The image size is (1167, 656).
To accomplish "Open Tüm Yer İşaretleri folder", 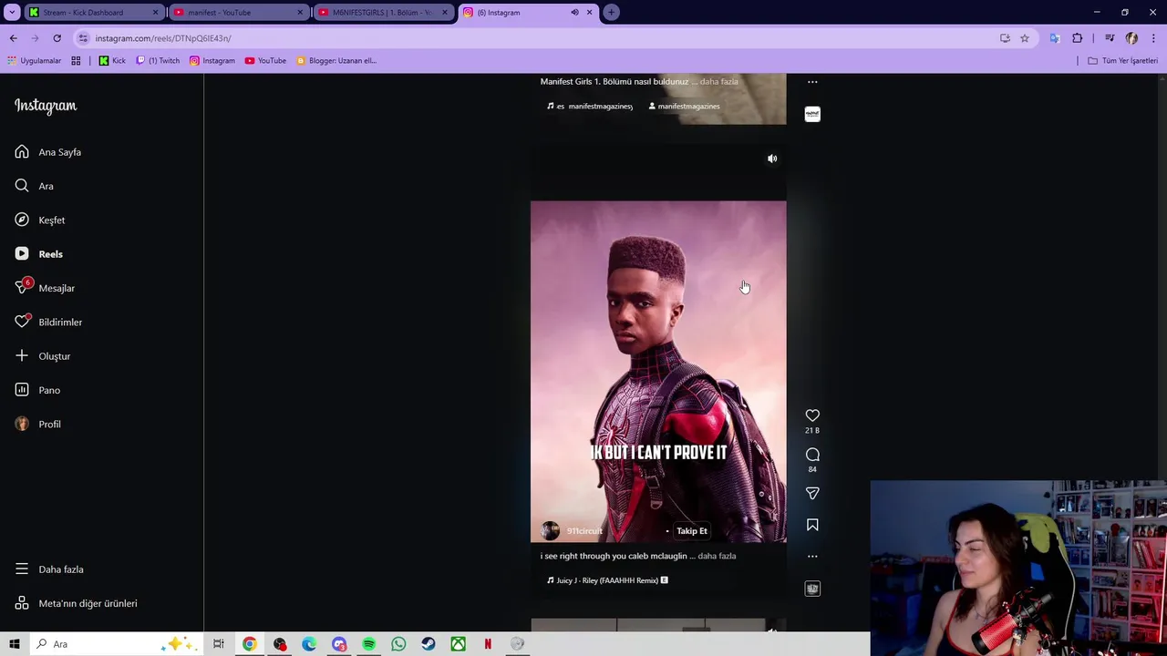I will click(x=1123, y=61).
